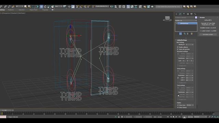Click the Mirror tool icon
Screen dimensions: 219x123
coord(112,6)
